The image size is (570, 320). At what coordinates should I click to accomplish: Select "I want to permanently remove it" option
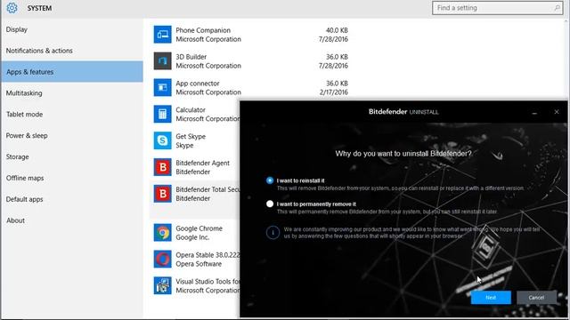[270, 204]
